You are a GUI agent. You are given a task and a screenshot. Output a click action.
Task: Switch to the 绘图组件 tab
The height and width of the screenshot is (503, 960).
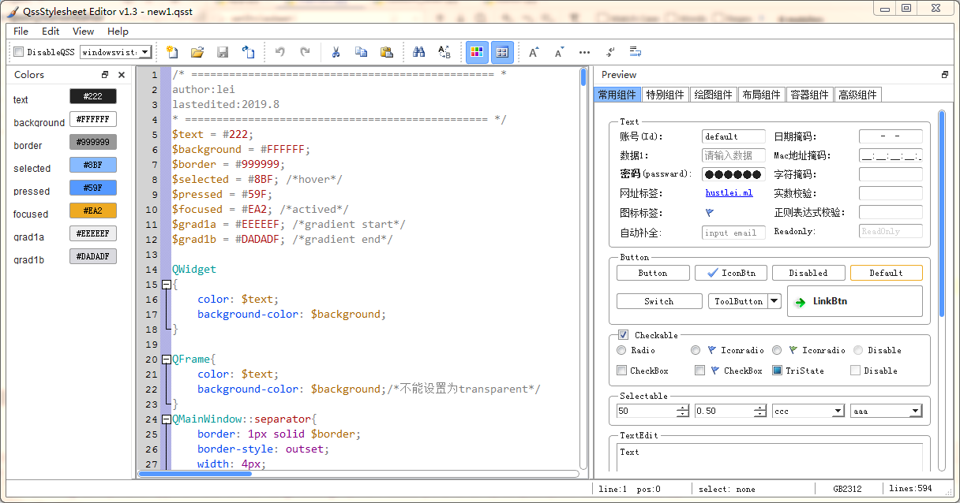[713, 95]
